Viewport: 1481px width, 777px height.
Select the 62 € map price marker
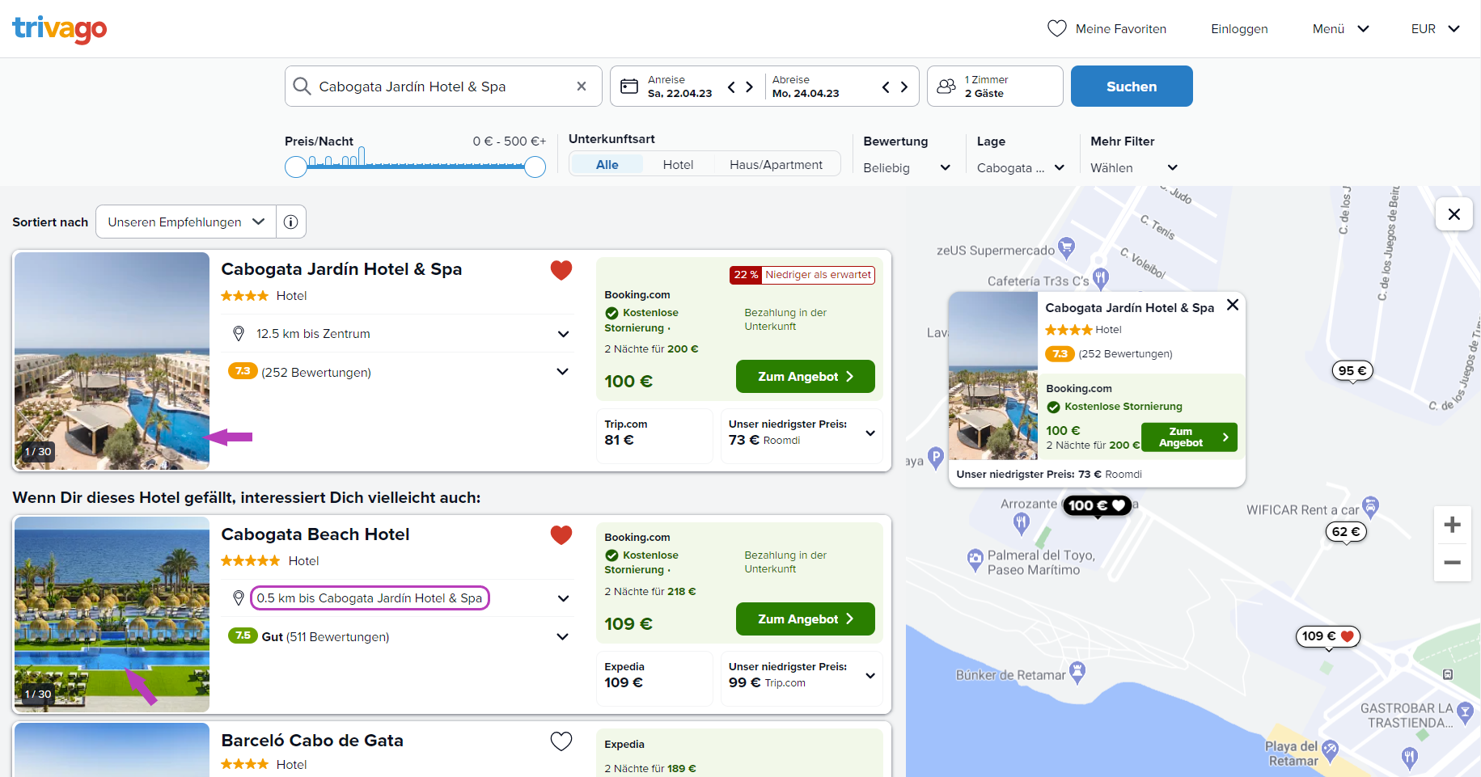[x=1346, y=532]
